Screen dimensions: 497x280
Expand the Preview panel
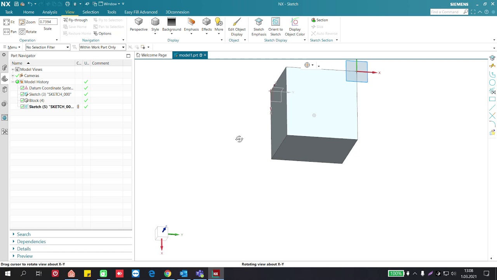tap(24, 256)
